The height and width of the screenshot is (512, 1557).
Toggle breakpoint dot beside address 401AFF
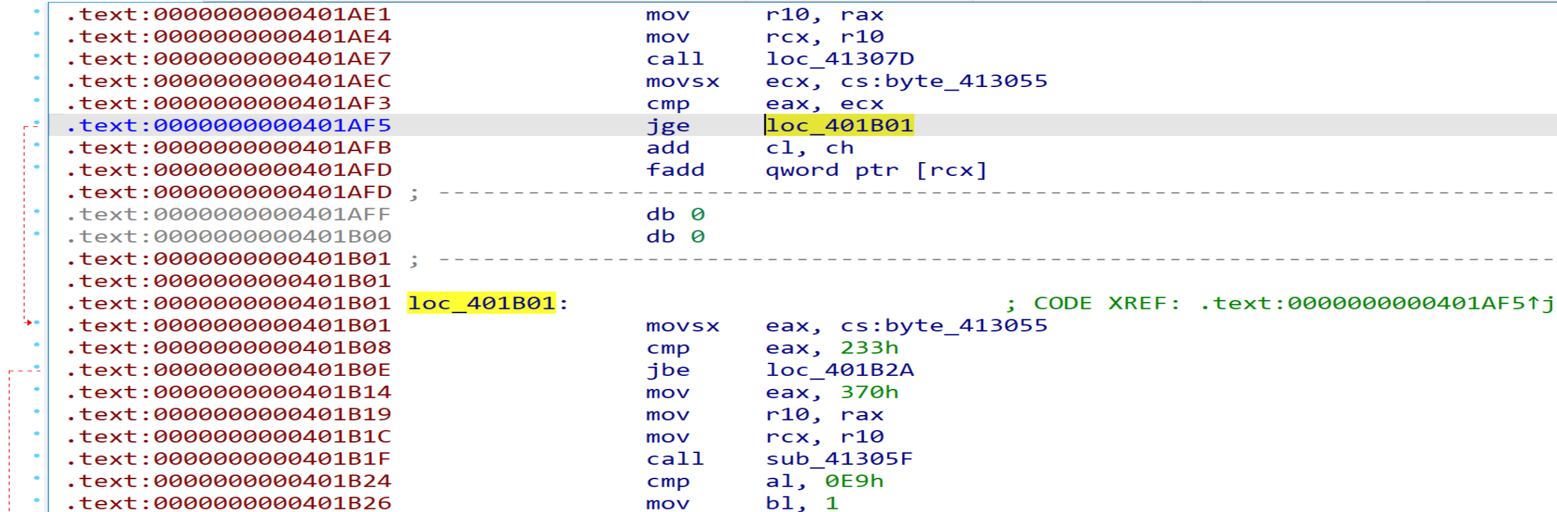(x=37, y=212)
